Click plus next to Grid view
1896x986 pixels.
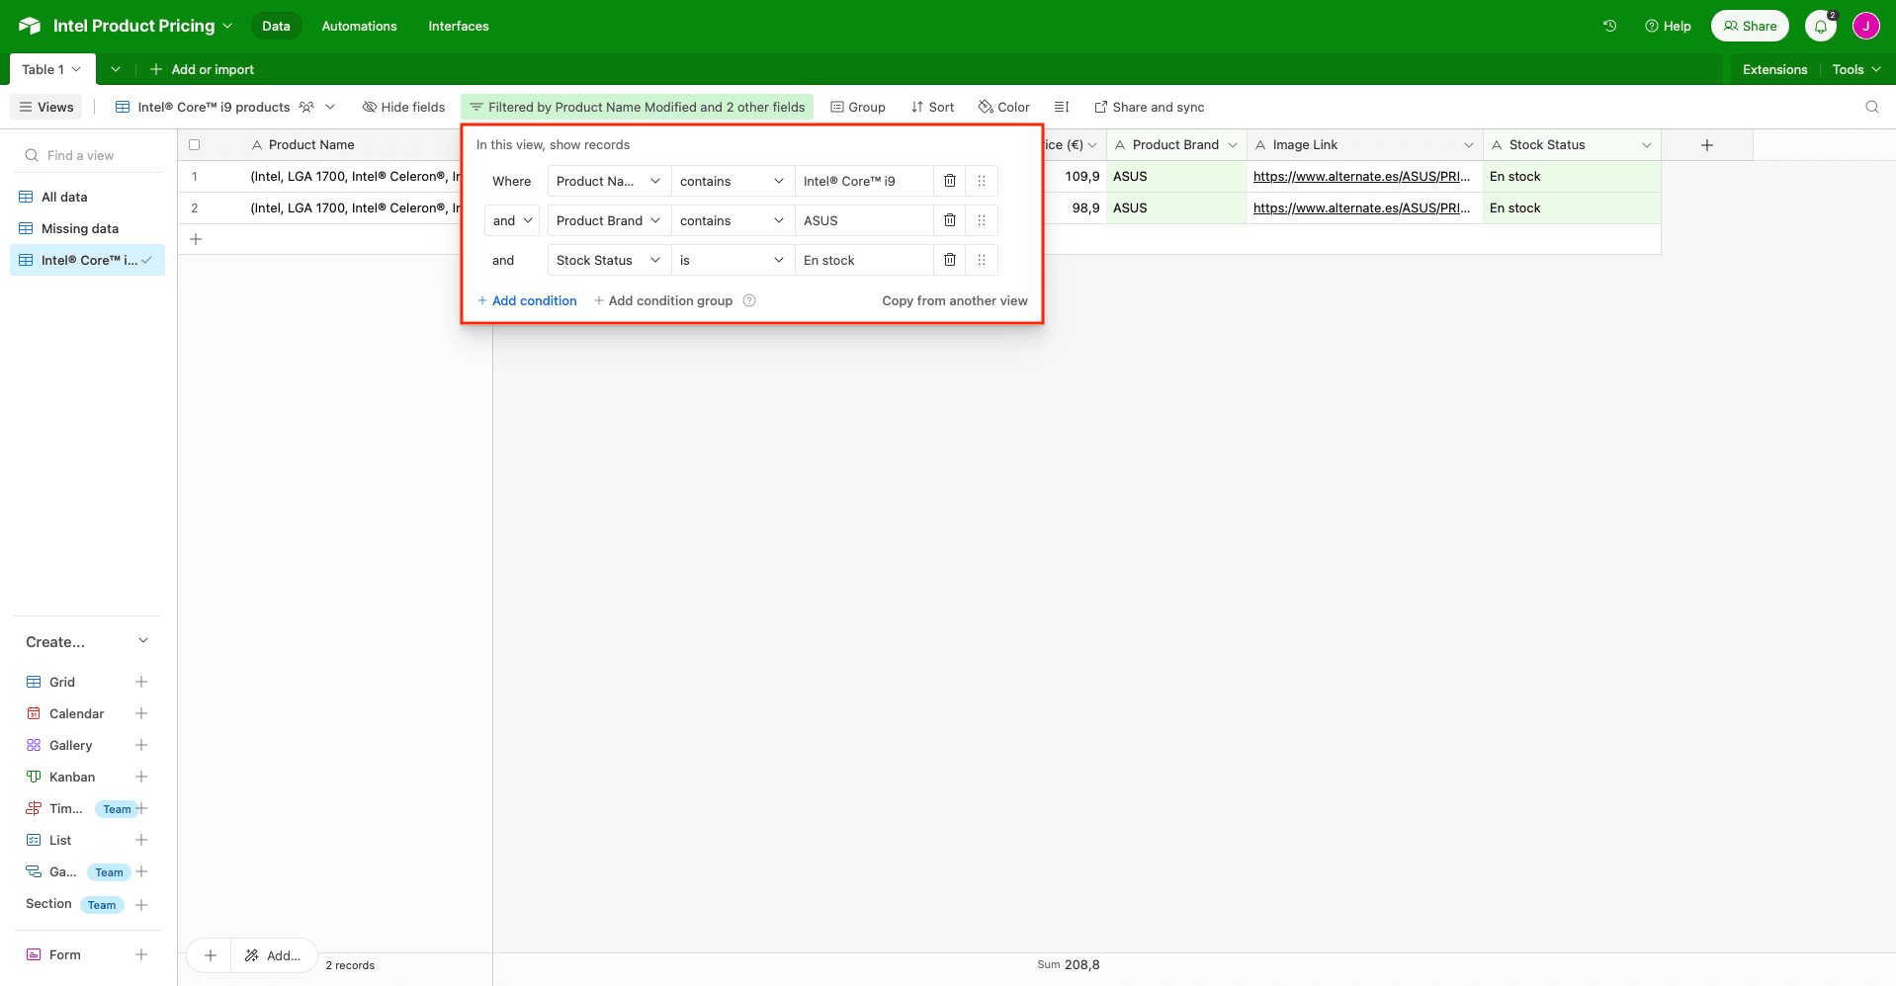click(x=141, y=682)
